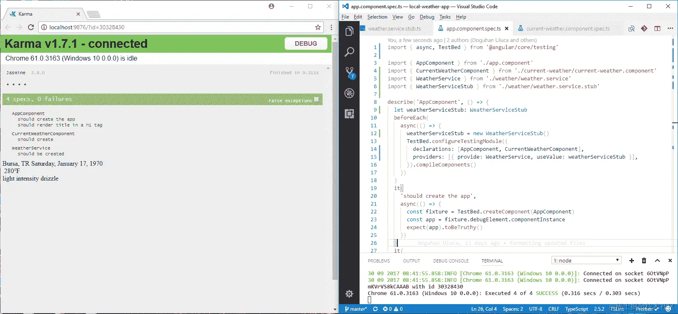Click the master* branch indicator

click(355, 309)
